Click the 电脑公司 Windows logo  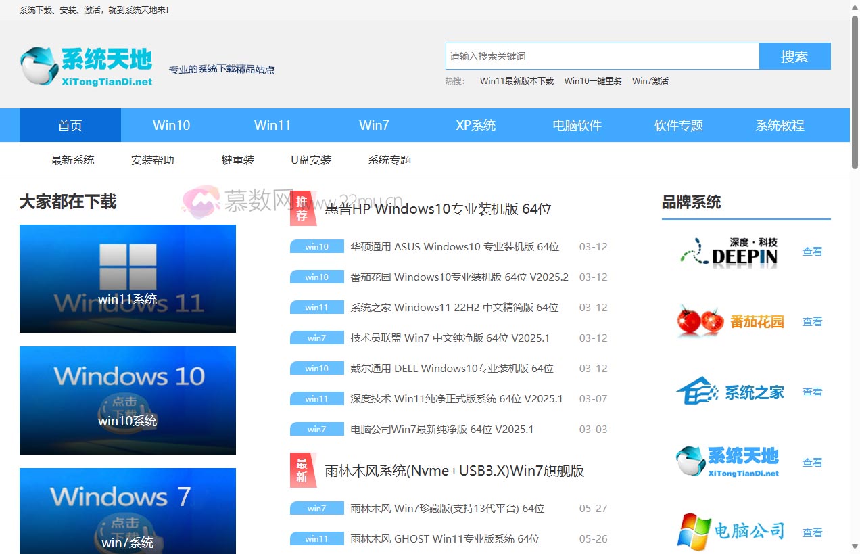point(730,532)
